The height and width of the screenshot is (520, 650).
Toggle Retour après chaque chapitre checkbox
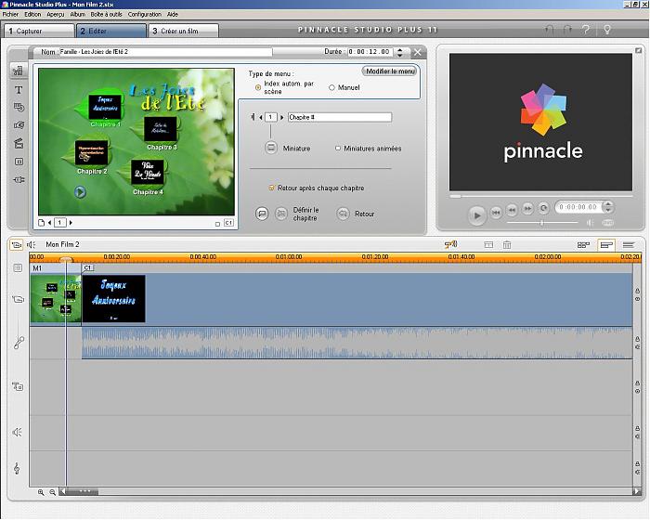point(271,188)
